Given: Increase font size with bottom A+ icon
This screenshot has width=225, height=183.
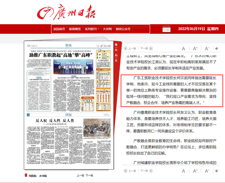Looking at the screenshot, I should point(195,171).
